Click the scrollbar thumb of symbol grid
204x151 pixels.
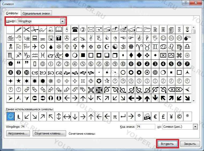[194, 32]
